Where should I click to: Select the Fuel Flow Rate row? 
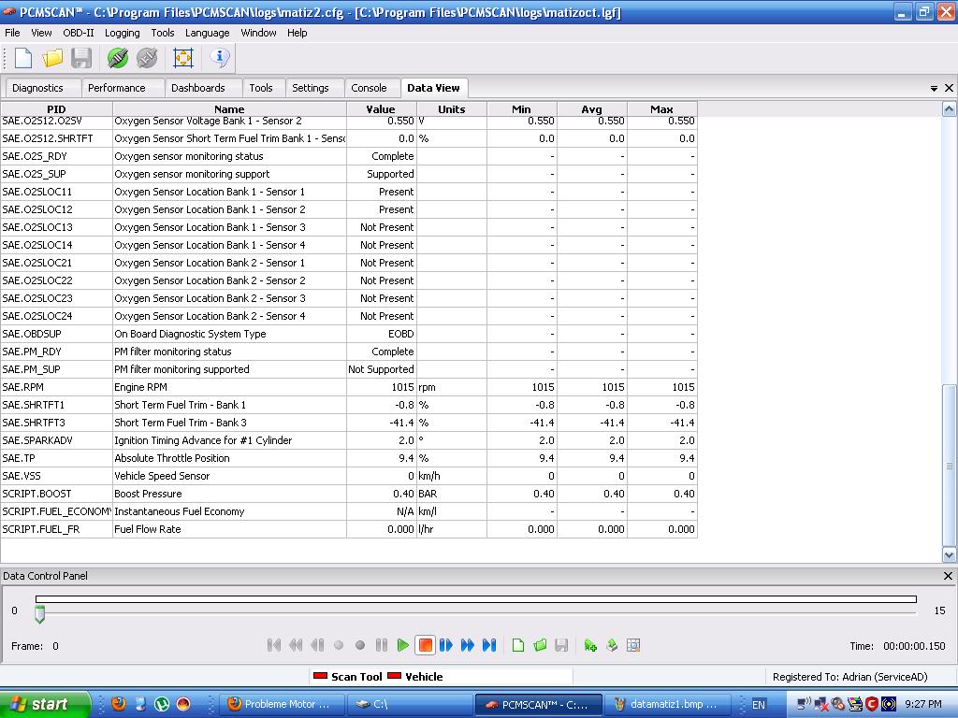[348, 529]
